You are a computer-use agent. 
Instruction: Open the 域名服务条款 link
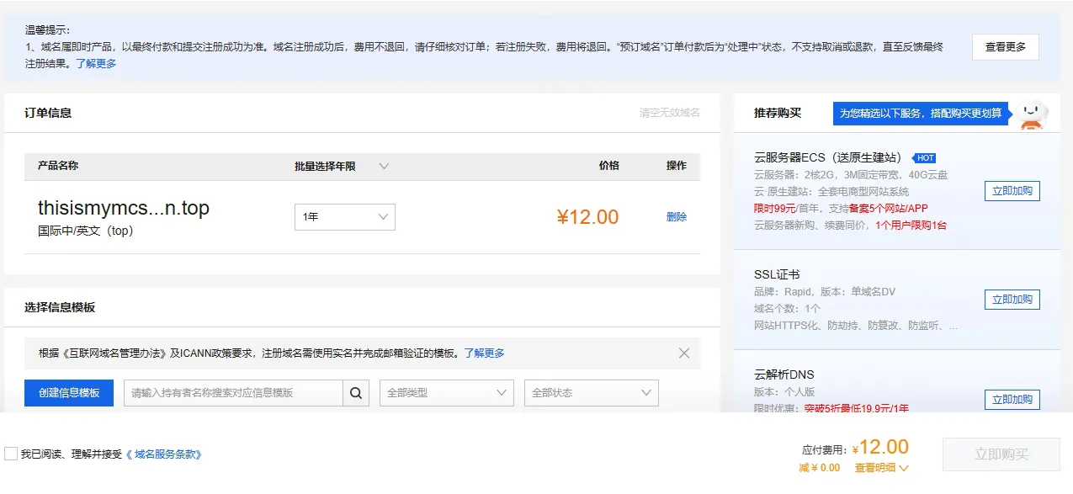click(164, 454)
